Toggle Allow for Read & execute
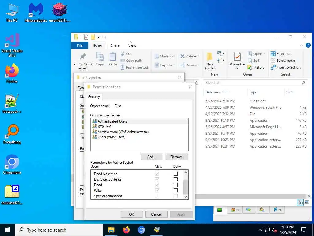314x236 pixels. click(x=157, y=174)
